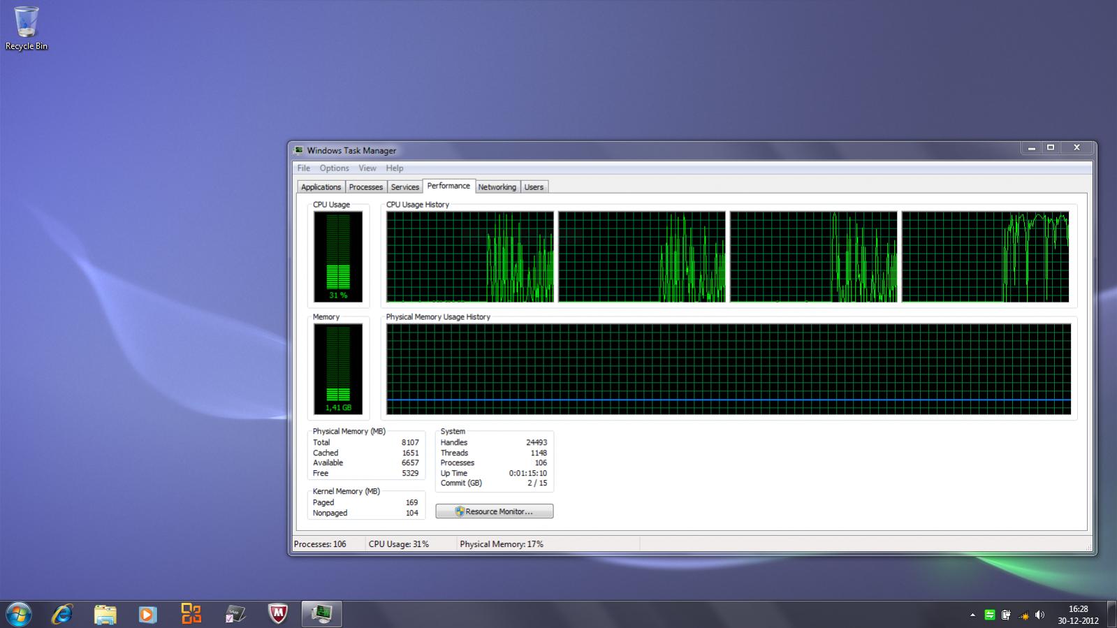Click the Task Manager taskbar button

click(321, 614)
